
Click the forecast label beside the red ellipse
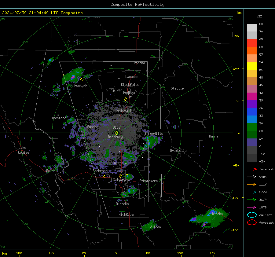point(266,222)
